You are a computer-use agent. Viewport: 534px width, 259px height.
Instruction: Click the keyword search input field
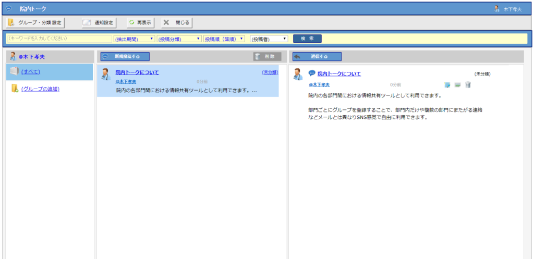(x=59, y=39)
